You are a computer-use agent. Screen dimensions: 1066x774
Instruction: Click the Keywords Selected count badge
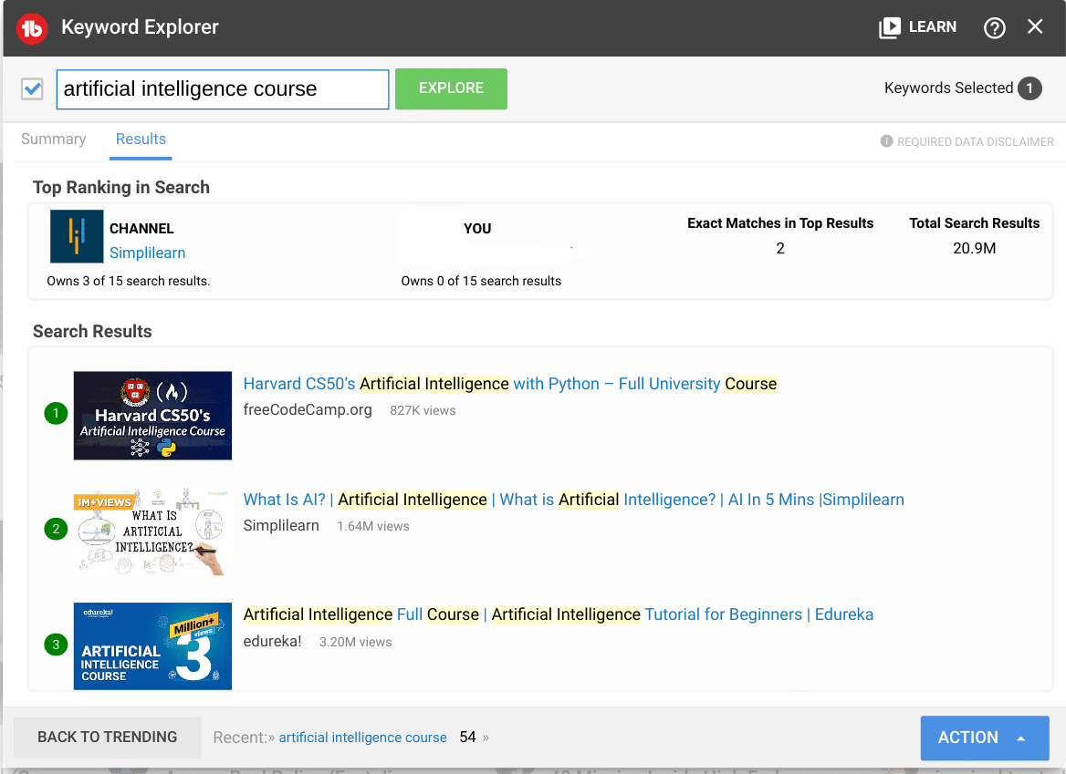1029,88
